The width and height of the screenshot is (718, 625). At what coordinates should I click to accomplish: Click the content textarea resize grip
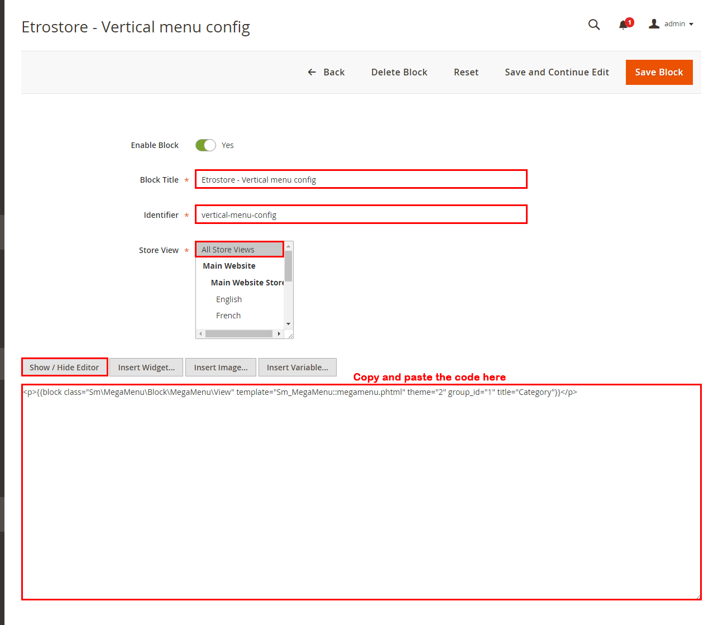click(x=697, y=596)
